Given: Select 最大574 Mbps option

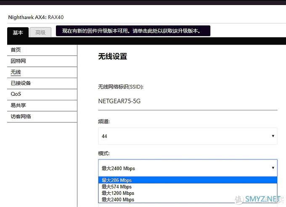Looking at the screenshot, I should click(188, 186).
